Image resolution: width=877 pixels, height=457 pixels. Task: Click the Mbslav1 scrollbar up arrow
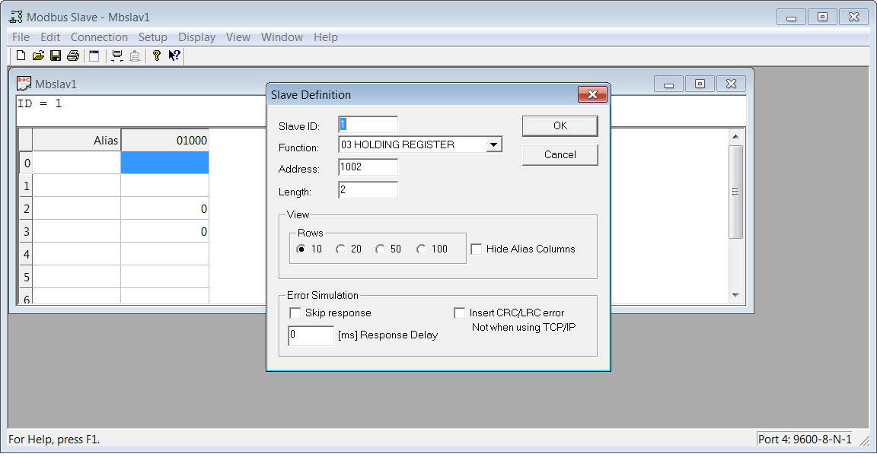(x=735, y=136)
